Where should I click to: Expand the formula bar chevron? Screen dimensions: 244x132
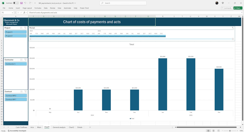(x=242, y=12)
